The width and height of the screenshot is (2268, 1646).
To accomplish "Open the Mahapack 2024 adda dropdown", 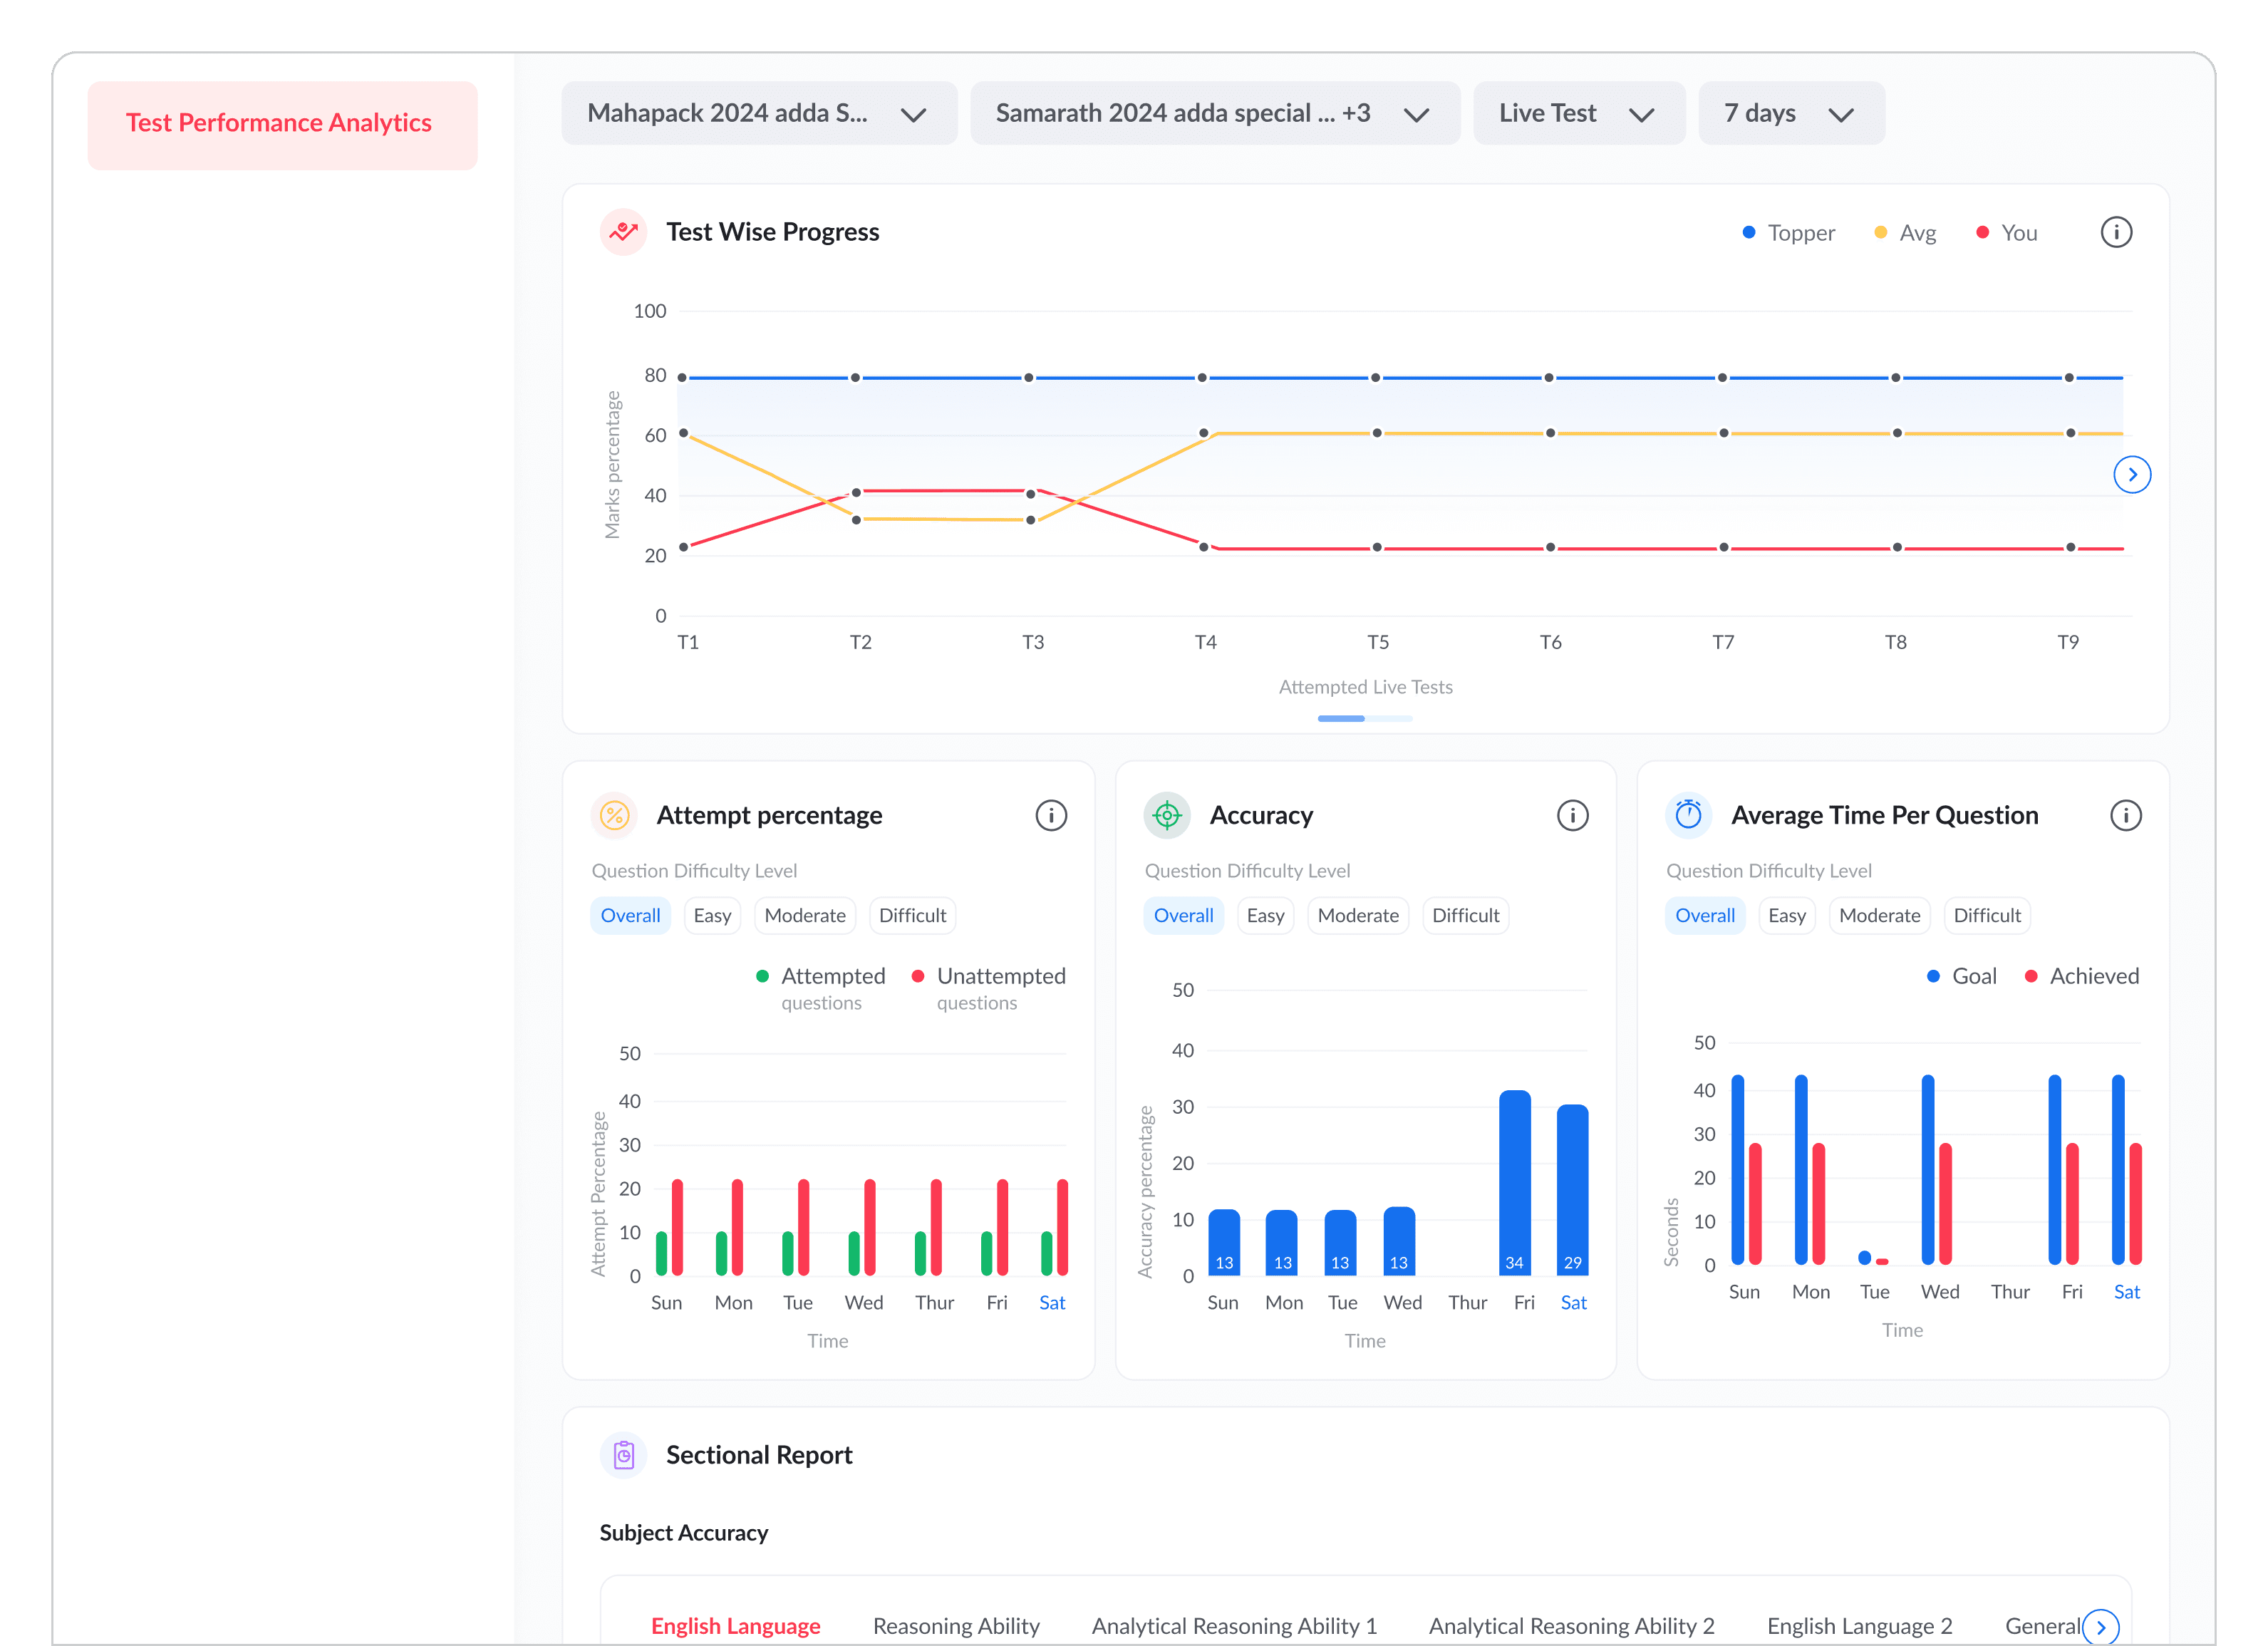I will click(x=758, y=113).
